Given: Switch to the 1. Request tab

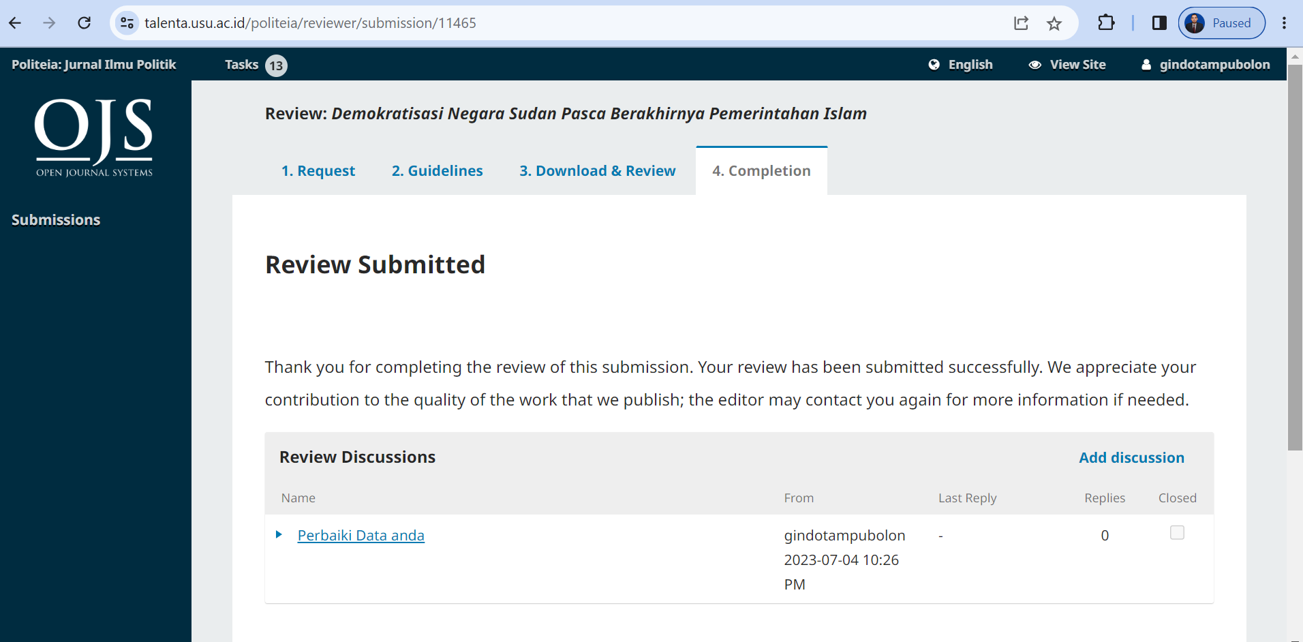Looking at the screenshot, I should click(318, 171).
